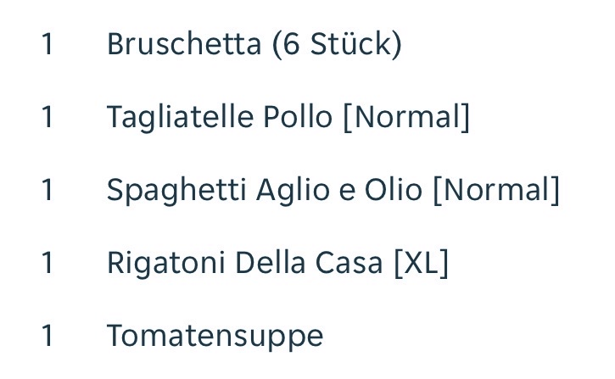Click the [XL] size tag of Rigatoni
The height and width of the screenshot is (379, 615).
tap(422, 264)
